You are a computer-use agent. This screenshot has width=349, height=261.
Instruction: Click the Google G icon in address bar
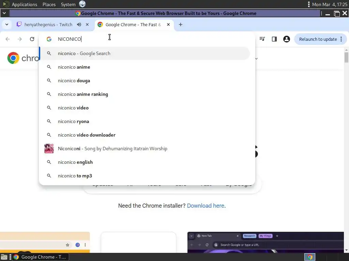(x=49, y=39)
